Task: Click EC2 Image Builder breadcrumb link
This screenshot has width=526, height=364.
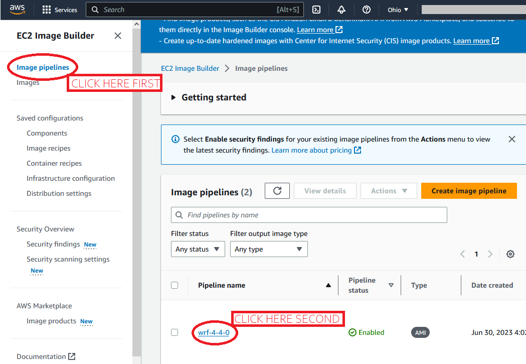Action: 190,68
